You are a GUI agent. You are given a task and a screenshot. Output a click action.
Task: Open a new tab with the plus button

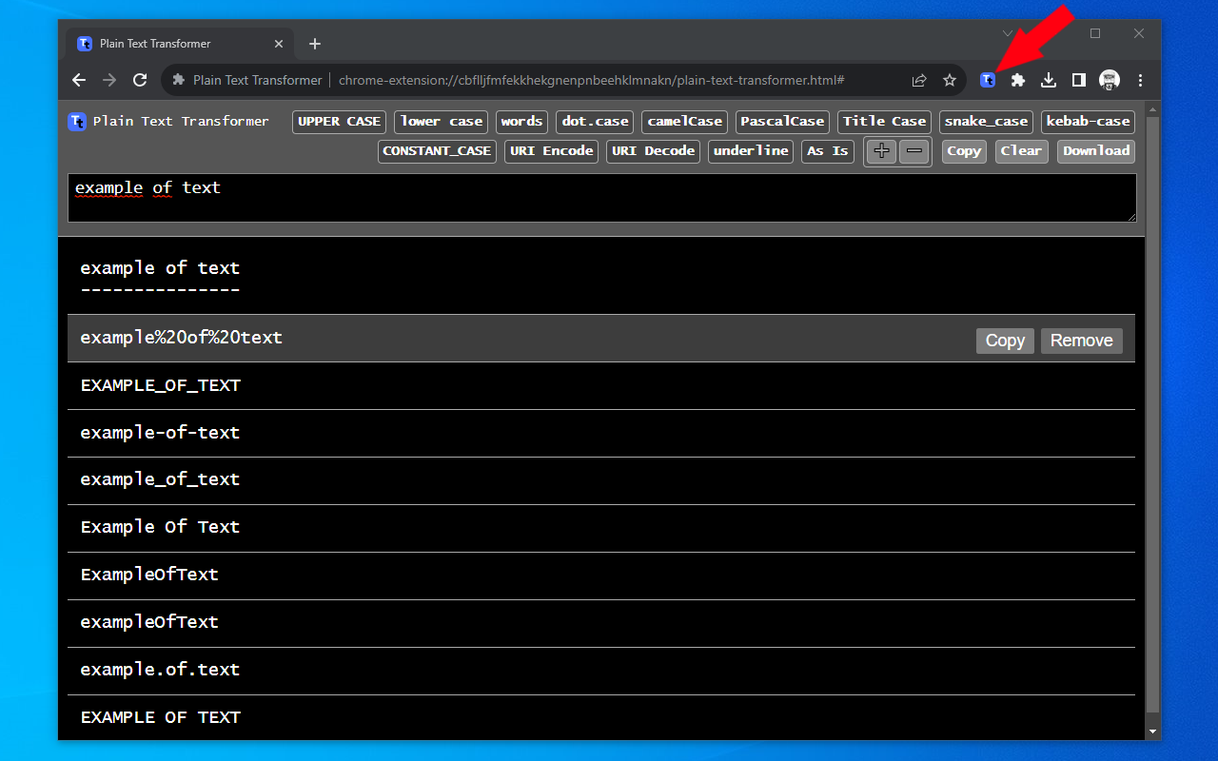pos(315,44)
